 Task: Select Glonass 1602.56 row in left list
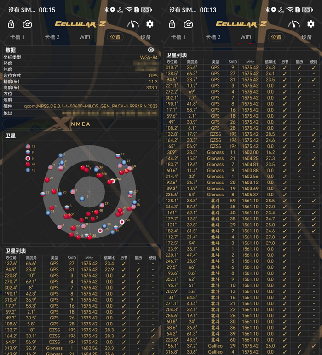coord(80,348)
